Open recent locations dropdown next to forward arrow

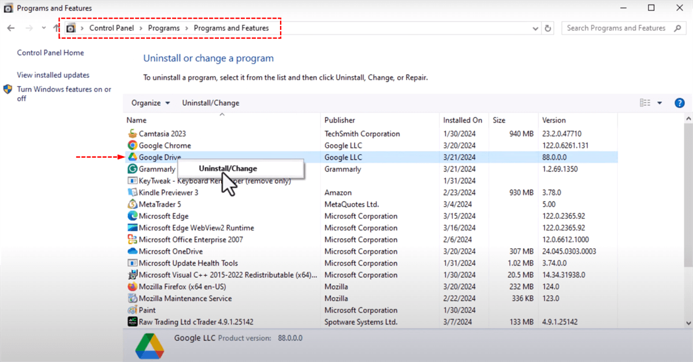pyautogui.click(x=44, y=28)
